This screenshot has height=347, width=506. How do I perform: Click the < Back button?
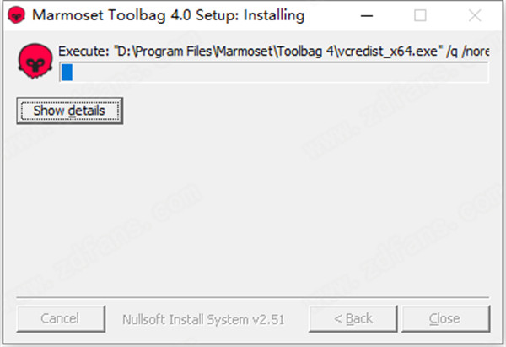coord(353,318)
